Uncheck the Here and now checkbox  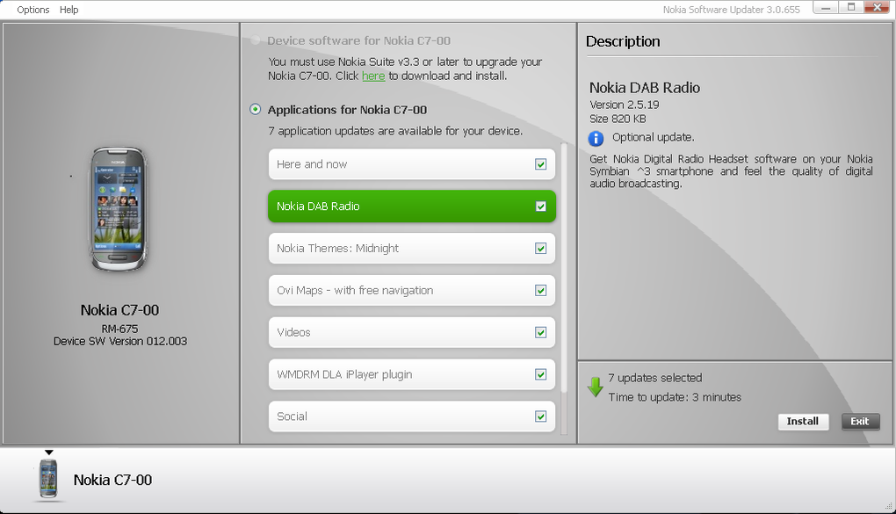[540, 164]
